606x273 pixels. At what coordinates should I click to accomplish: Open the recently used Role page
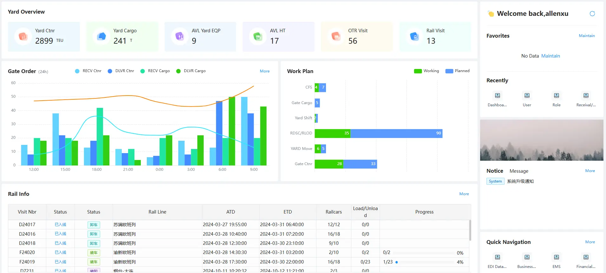(556, 99)
